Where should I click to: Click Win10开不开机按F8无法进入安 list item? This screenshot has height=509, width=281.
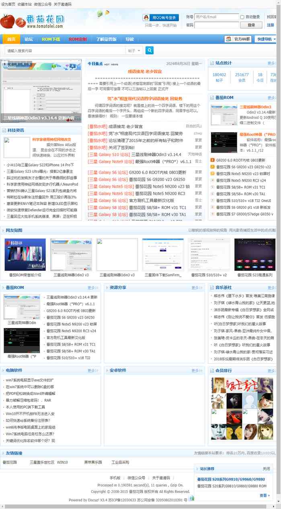pyautogui.click(x=30, y=413)
